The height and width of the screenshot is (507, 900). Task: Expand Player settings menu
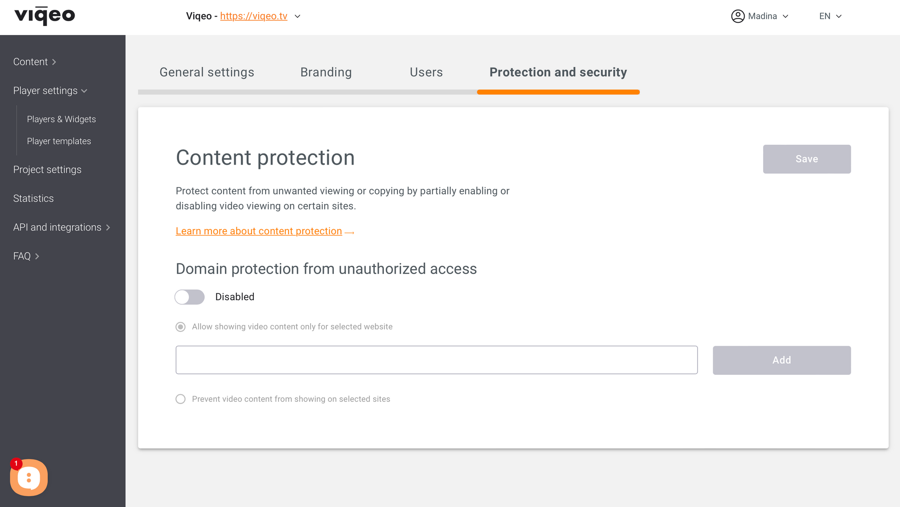click(x=49, y=91)
